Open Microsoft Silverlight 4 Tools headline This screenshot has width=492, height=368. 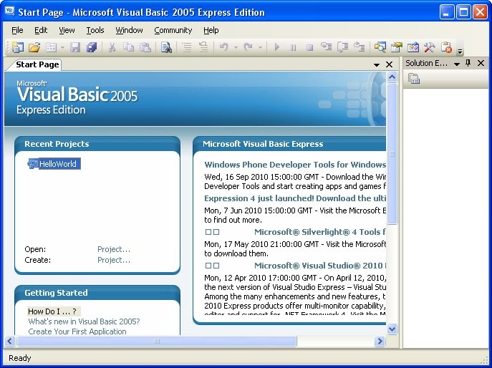[x=319, y=232]
